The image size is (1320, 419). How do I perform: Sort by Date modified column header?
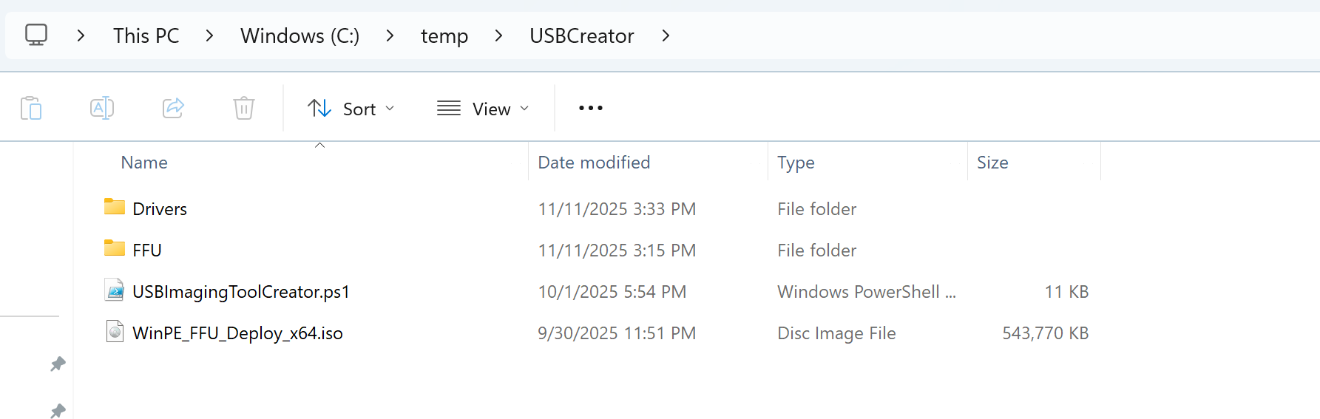point(594,163)
